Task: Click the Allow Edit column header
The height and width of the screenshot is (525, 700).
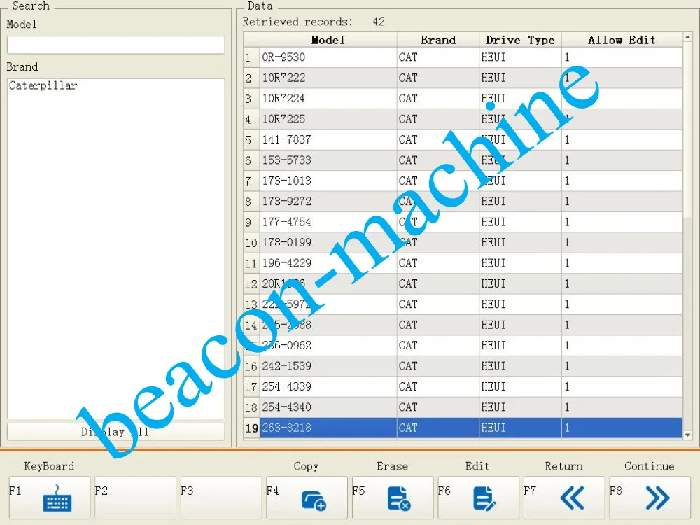Action: pyautogui.click(x=622, y=40)
